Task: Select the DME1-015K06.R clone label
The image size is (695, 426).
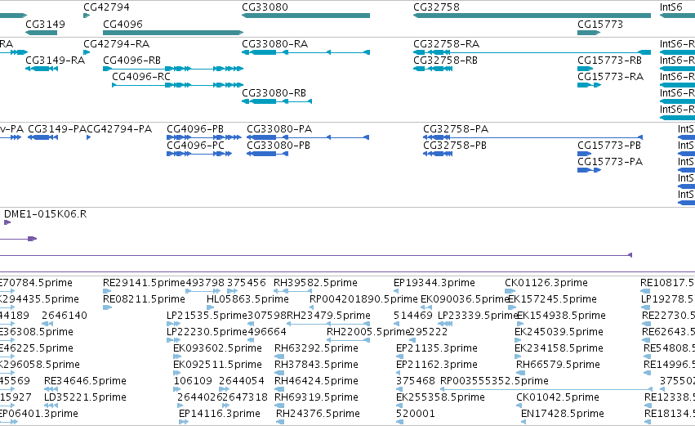Action: pyautogui.click(x=45, y=214)
